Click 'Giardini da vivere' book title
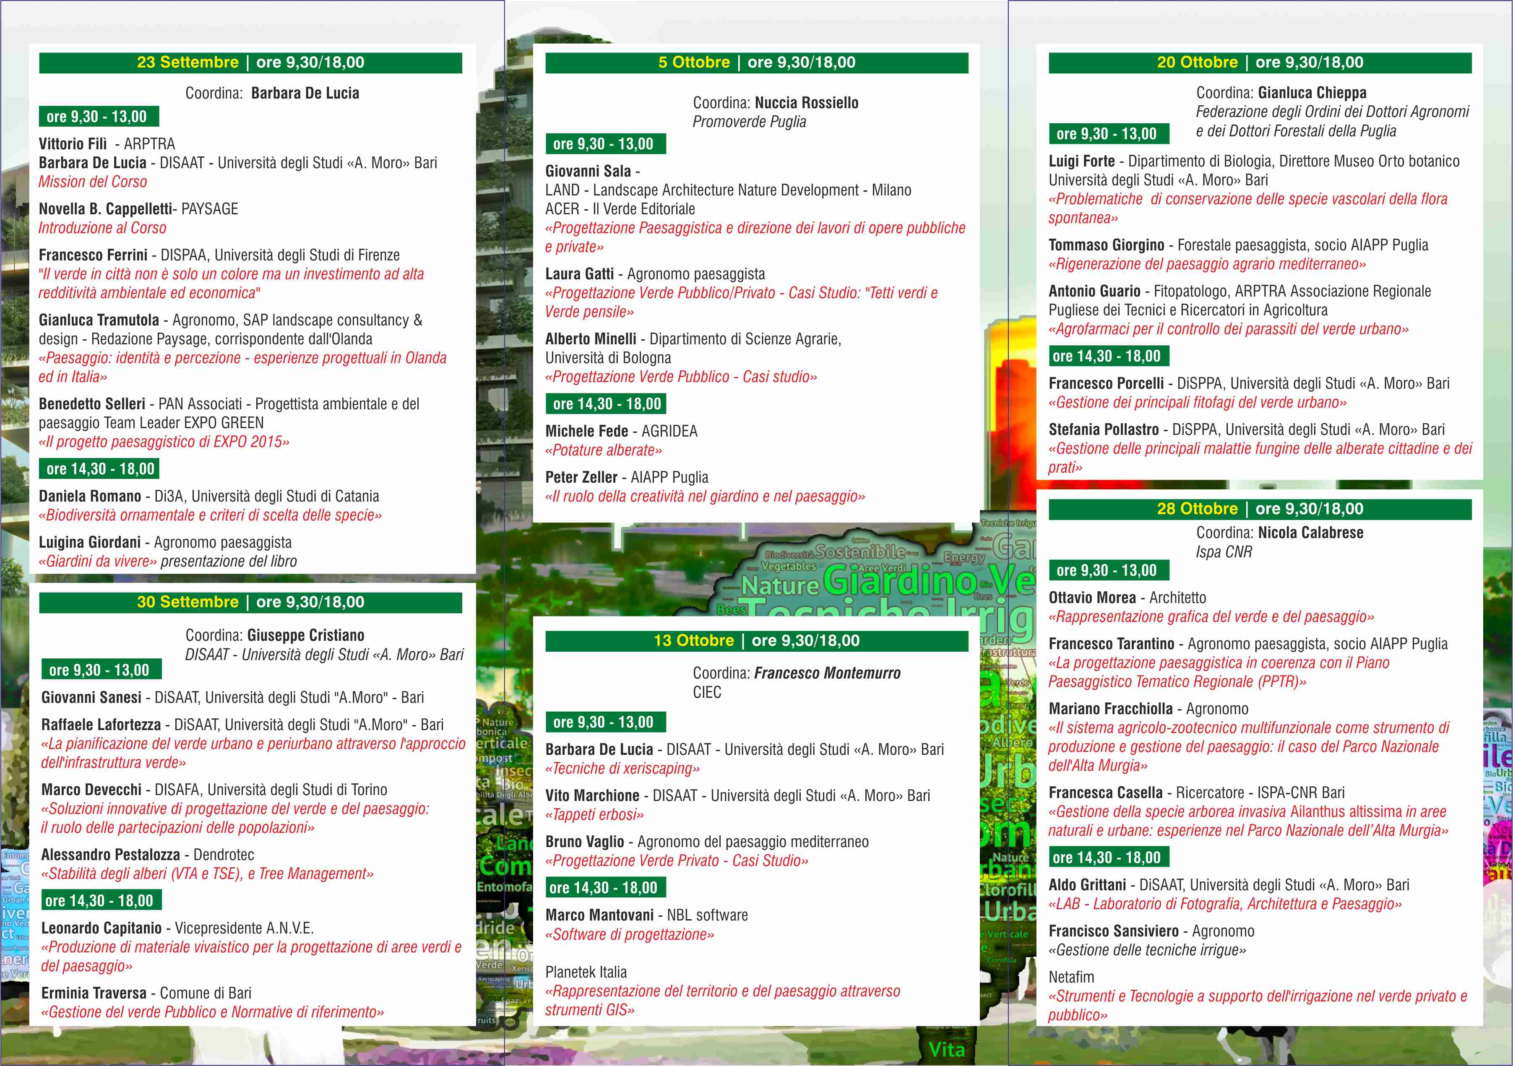 (98, 562)
